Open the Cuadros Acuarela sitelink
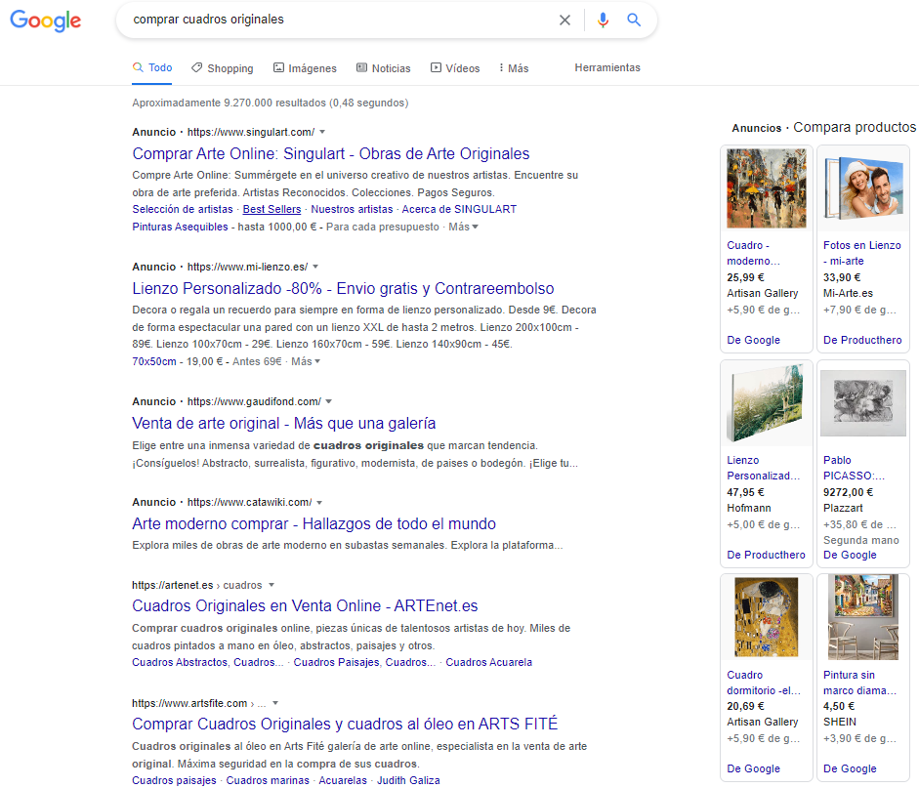Image resolution: width=919 pixels, height=788 pixels. (x=489, y=662)
